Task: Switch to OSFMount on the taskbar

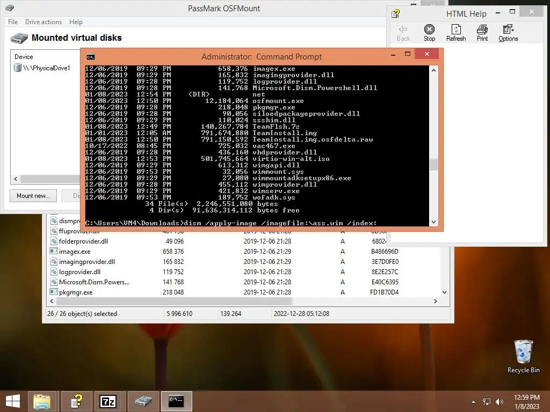Action: pyautogui.click(x=143, y=401)
